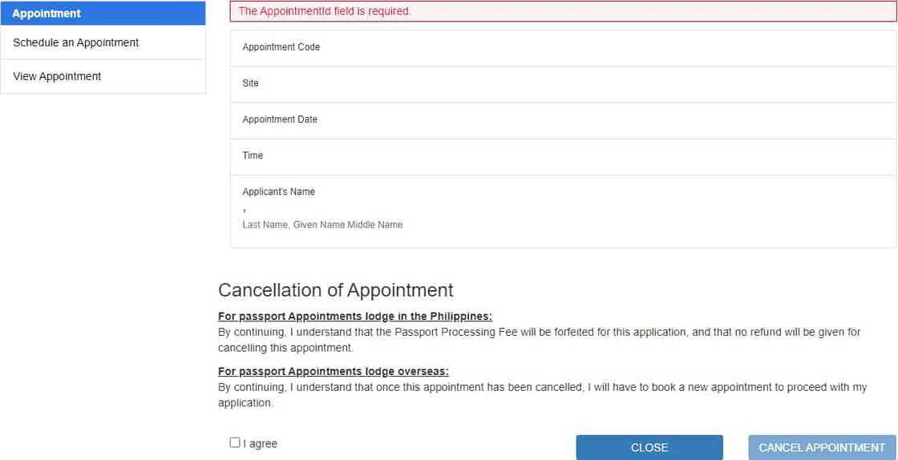This screenshot has width=898, height=460.
Task: Click the comma value under Applicant's Name
Action: click(x=245, y=210)
